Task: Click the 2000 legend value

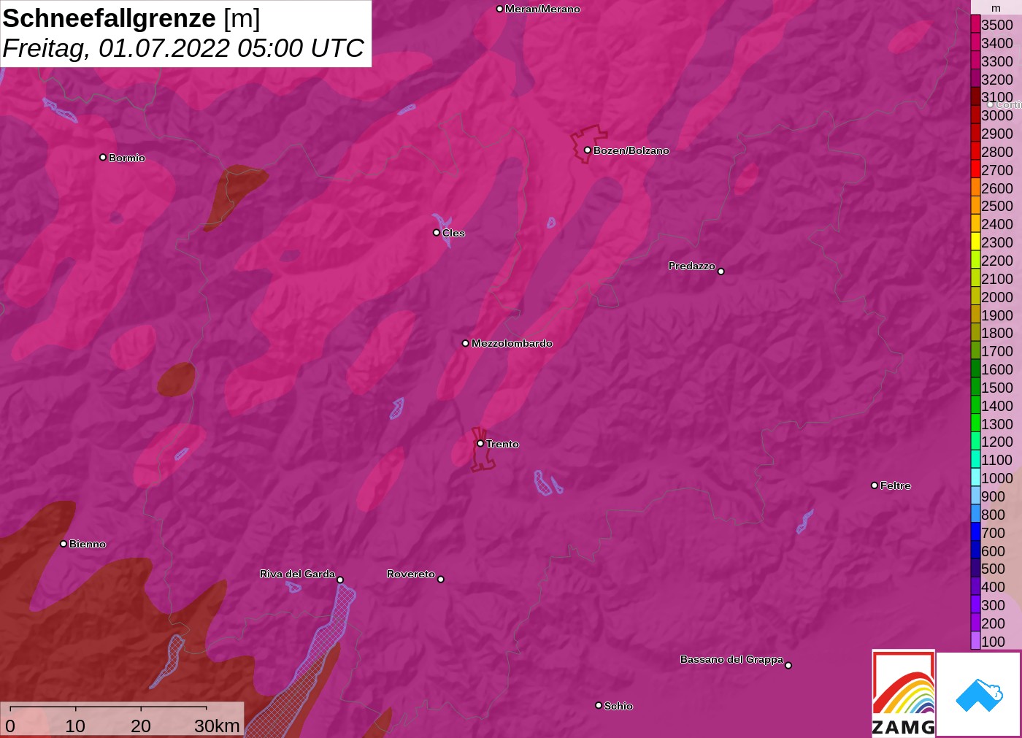Action: coord(996,296)
